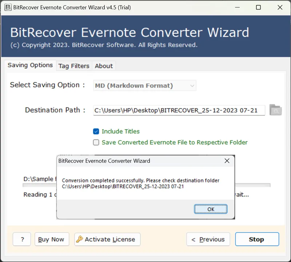The height and width of the screenshot is (262, 291).
Task: Minimize the Evernote Converter Wizard window
Action: (x=238, y=7)
